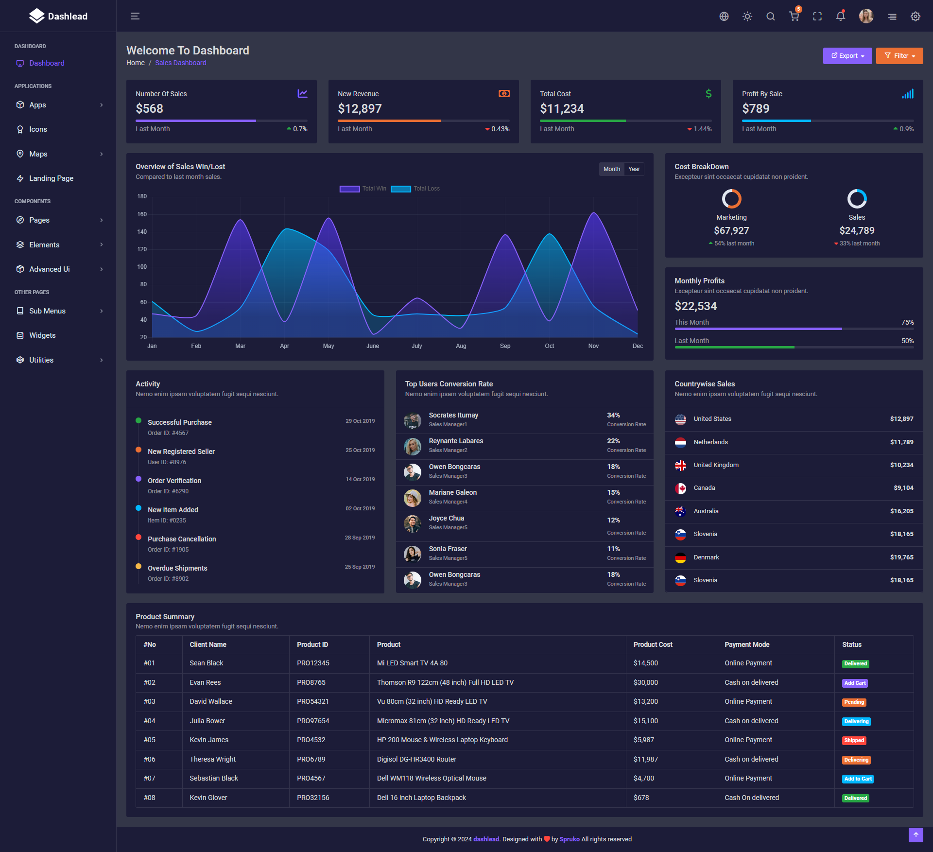Switch the sales chart to the Year tab
The height and width of the screenshot is (852, 933).
coord(634,169)
